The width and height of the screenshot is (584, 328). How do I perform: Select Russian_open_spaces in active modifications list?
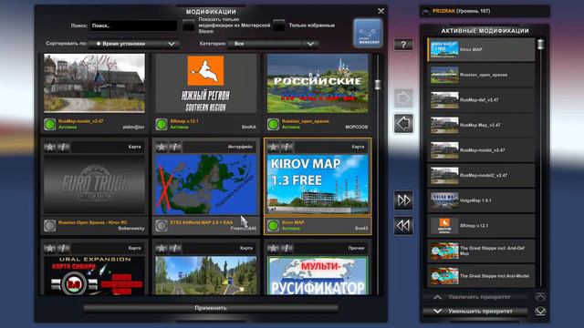[481, 75]
